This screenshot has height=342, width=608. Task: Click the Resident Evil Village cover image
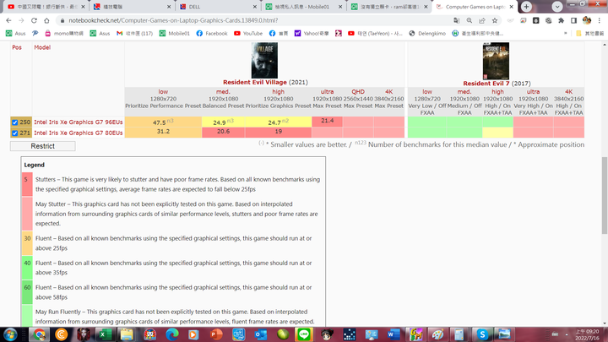(x=264, y=61)
